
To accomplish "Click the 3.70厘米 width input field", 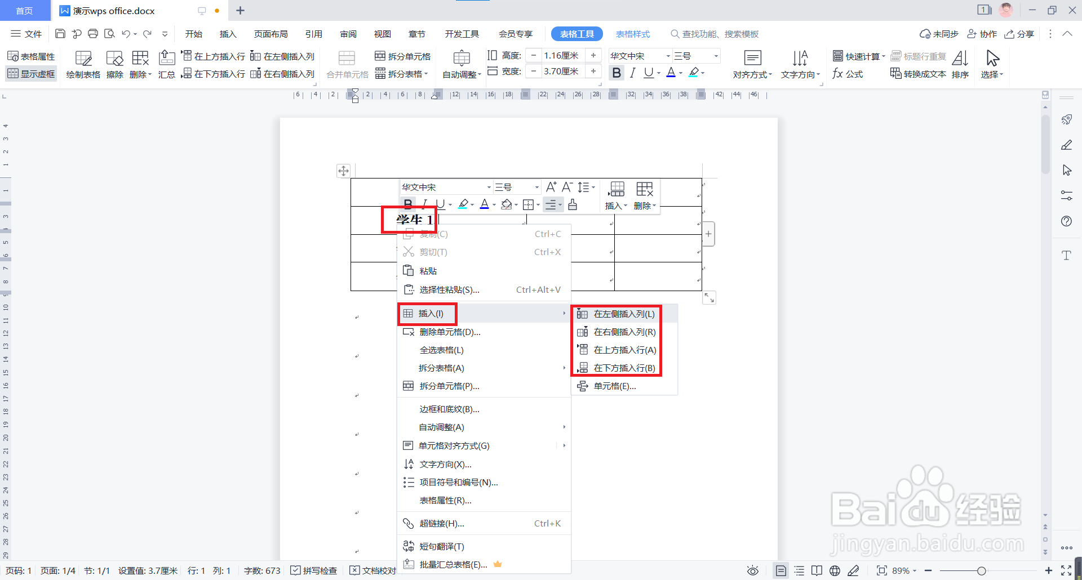I will click(562, 71).
